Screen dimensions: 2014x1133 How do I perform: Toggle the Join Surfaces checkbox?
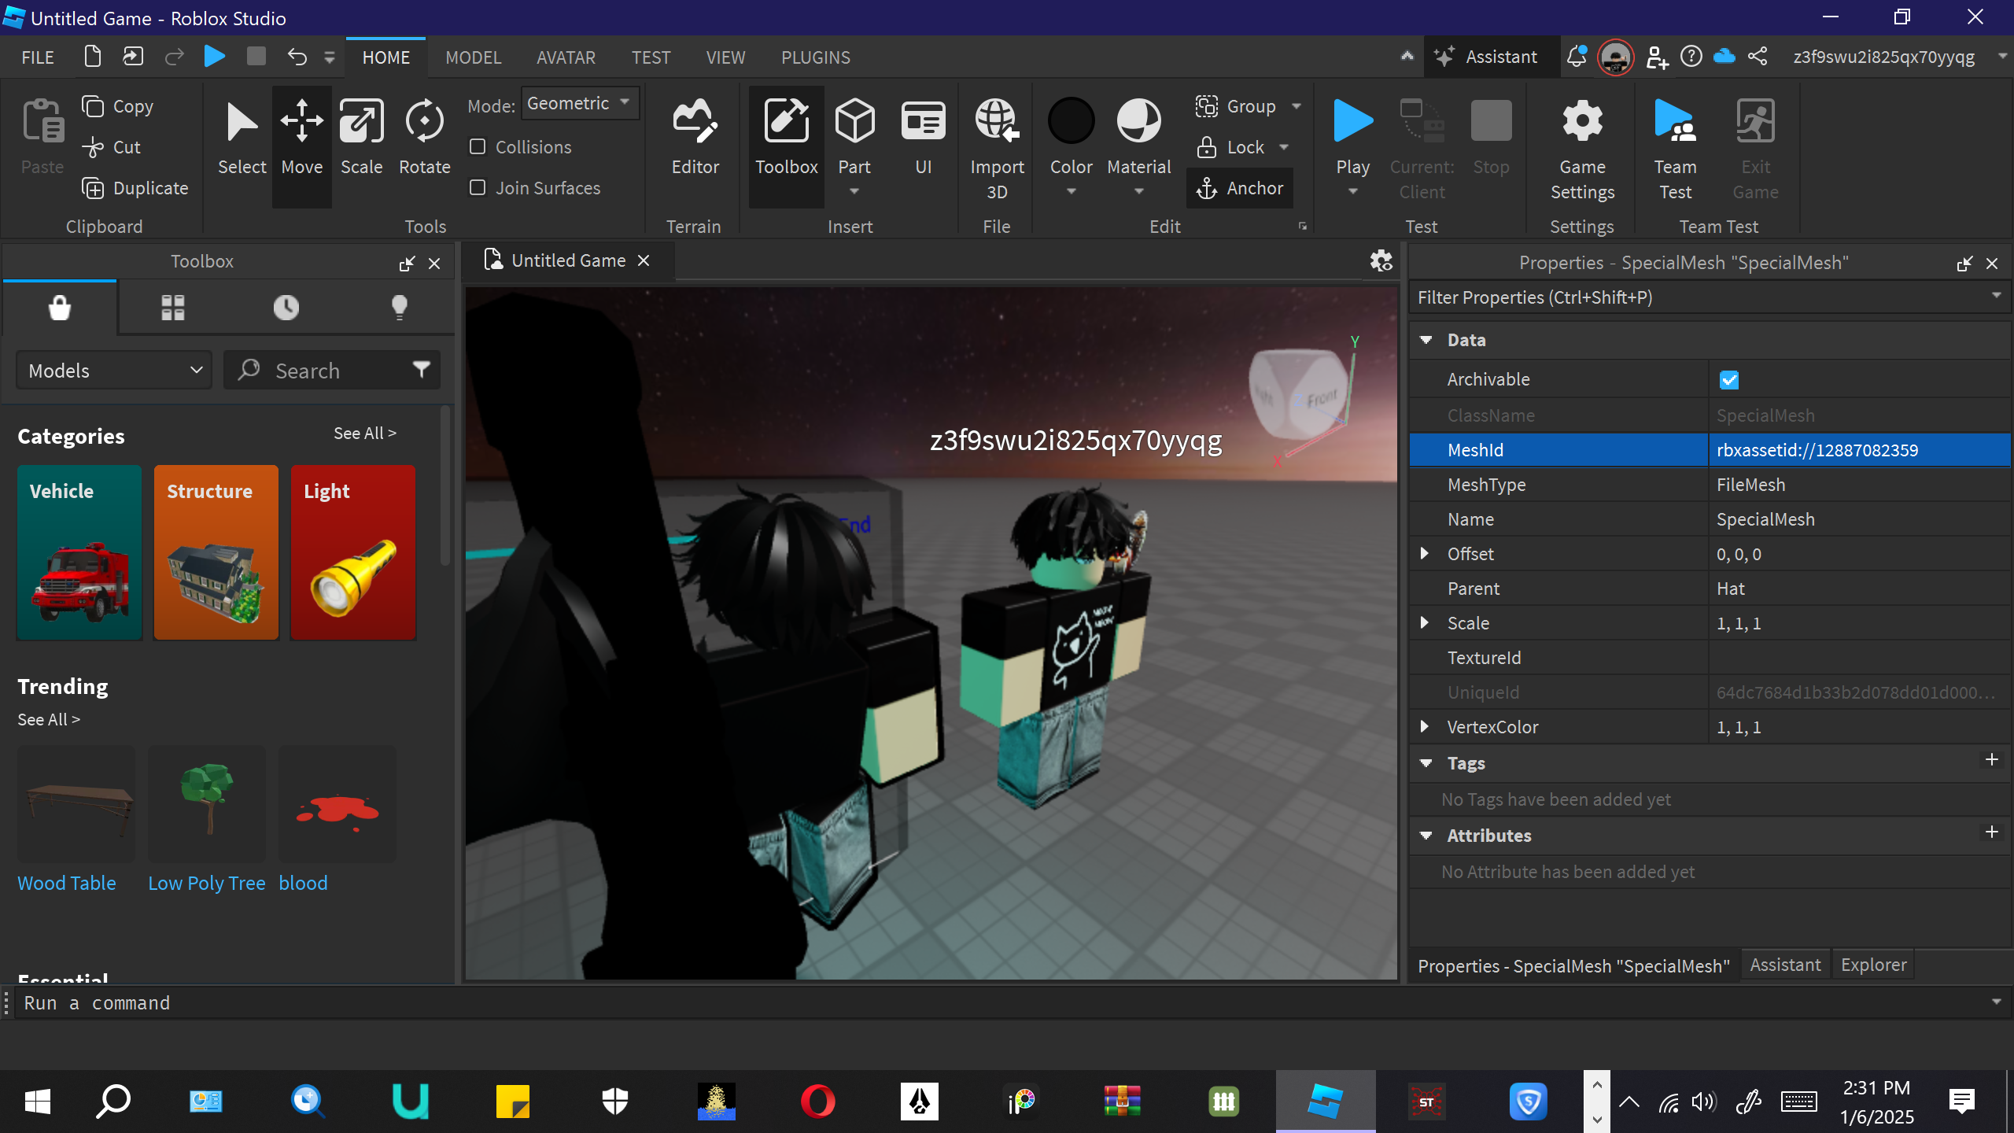[x=478, y=188]
